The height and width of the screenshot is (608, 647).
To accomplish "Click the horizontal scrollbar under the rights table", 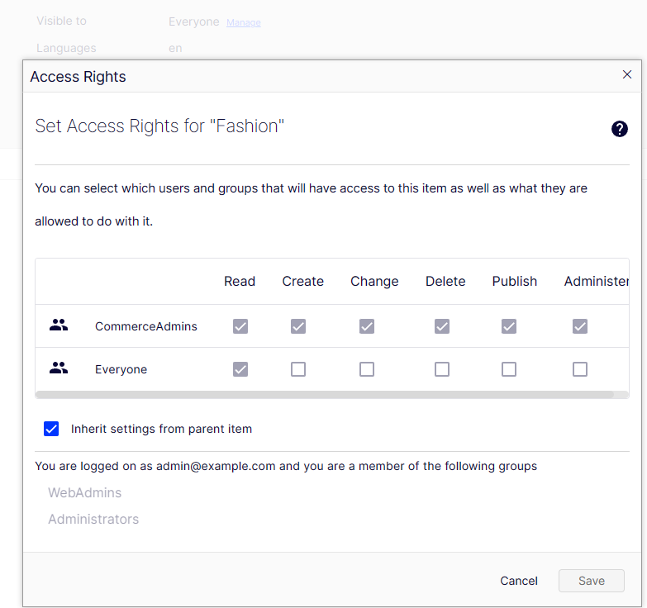I will click(325, 394).
